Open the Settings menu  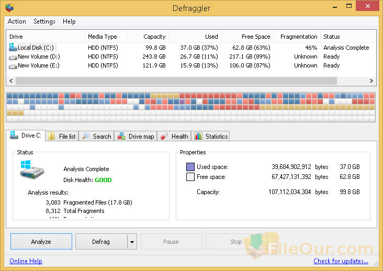point(44,21)
